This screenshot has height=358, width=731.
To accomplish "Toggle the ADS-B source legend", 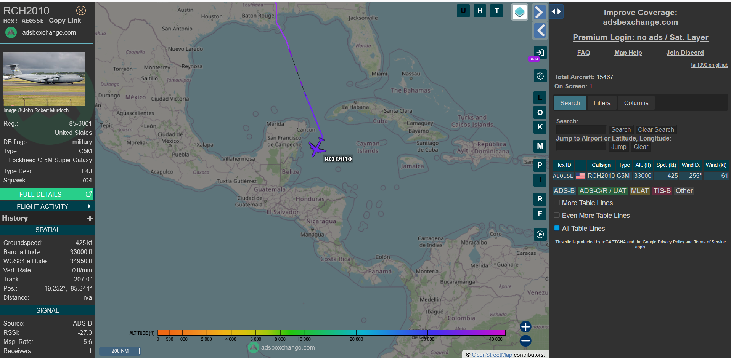I will 564,191.
